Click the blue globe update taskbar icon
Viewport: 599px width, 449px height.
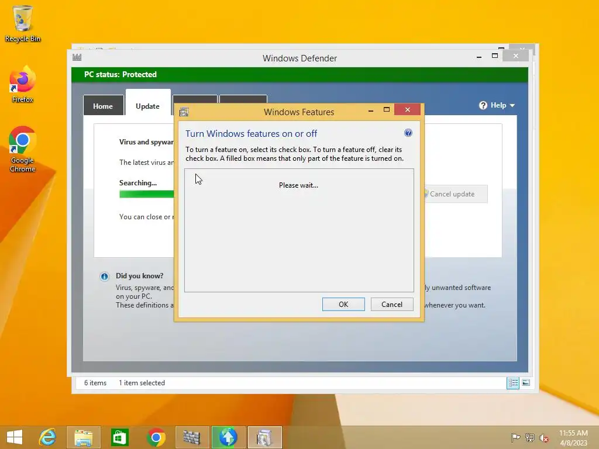(x=228, y=437)
